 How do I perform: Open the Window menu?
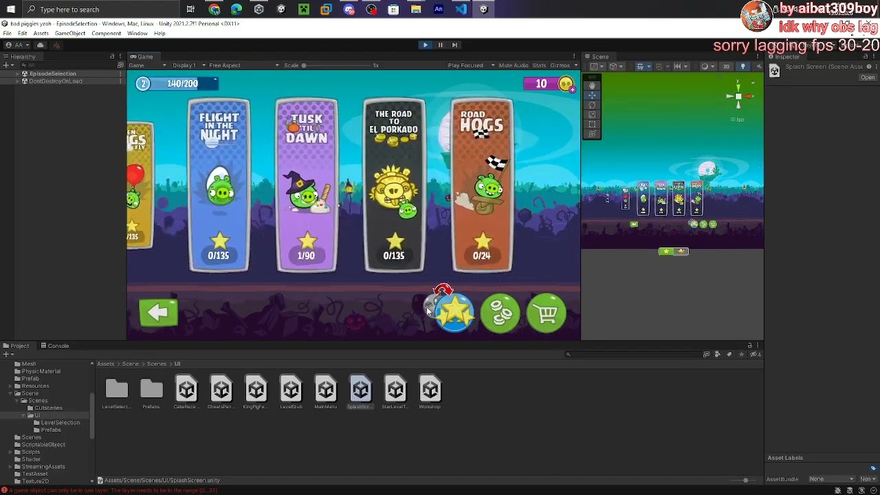(x=137, y=33)
